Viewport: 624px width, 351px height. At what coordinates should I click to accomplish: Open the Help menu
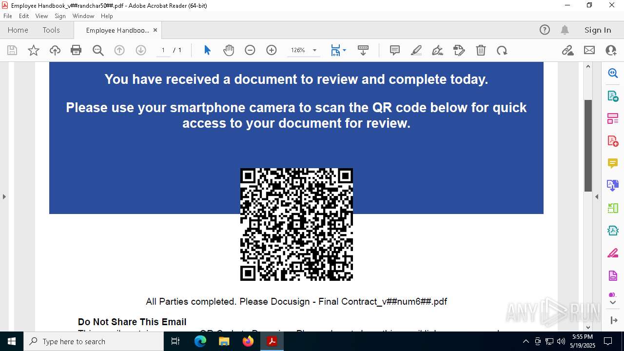coord(107,16)
